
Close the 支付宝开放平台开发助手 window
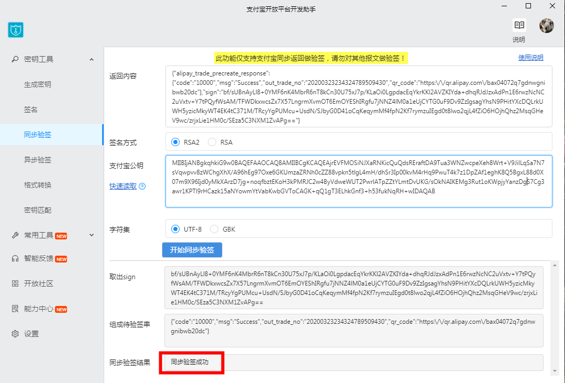tap(552, 6)
